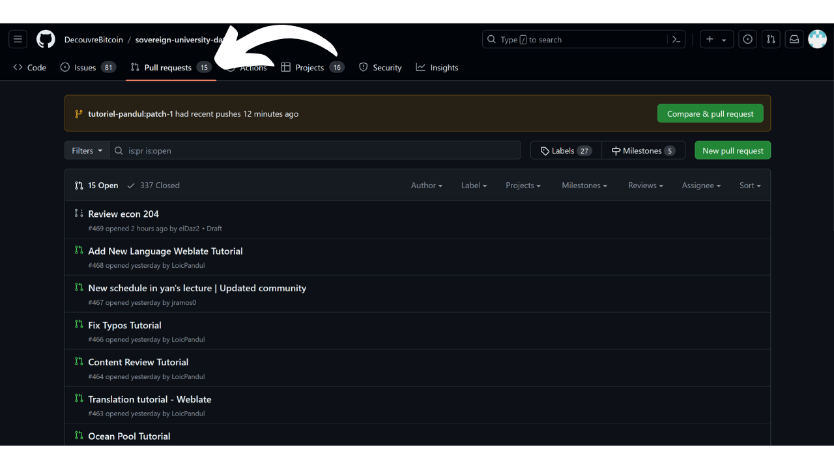Open the notifications inbox icon
This screenshot has height=469, width=834.
794,40
